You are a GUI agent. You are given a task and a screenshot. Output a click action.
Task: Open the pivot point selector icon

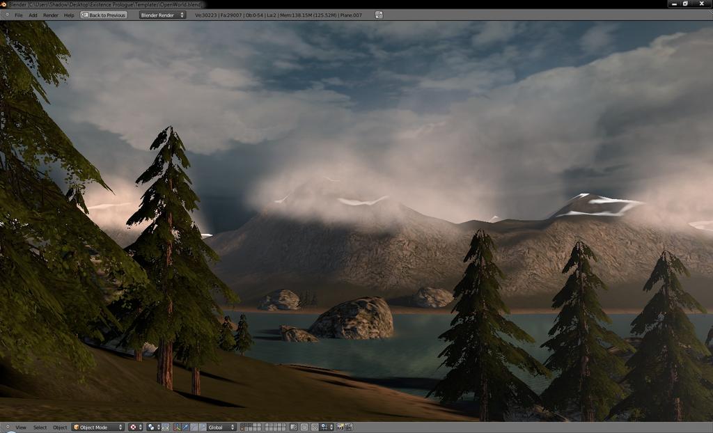click(154, 427)
